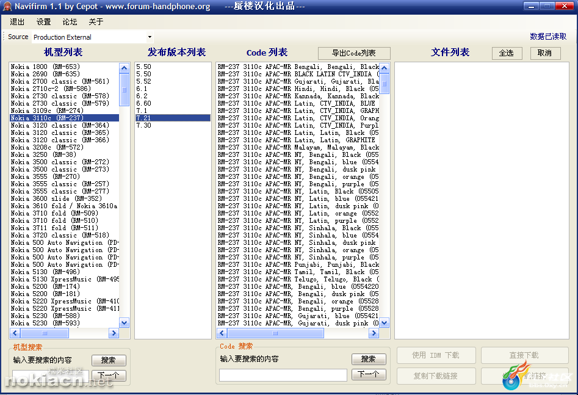Select Nokia 3710 fold (RM-509)
The image size is (578, 395).
click(64, 213)
